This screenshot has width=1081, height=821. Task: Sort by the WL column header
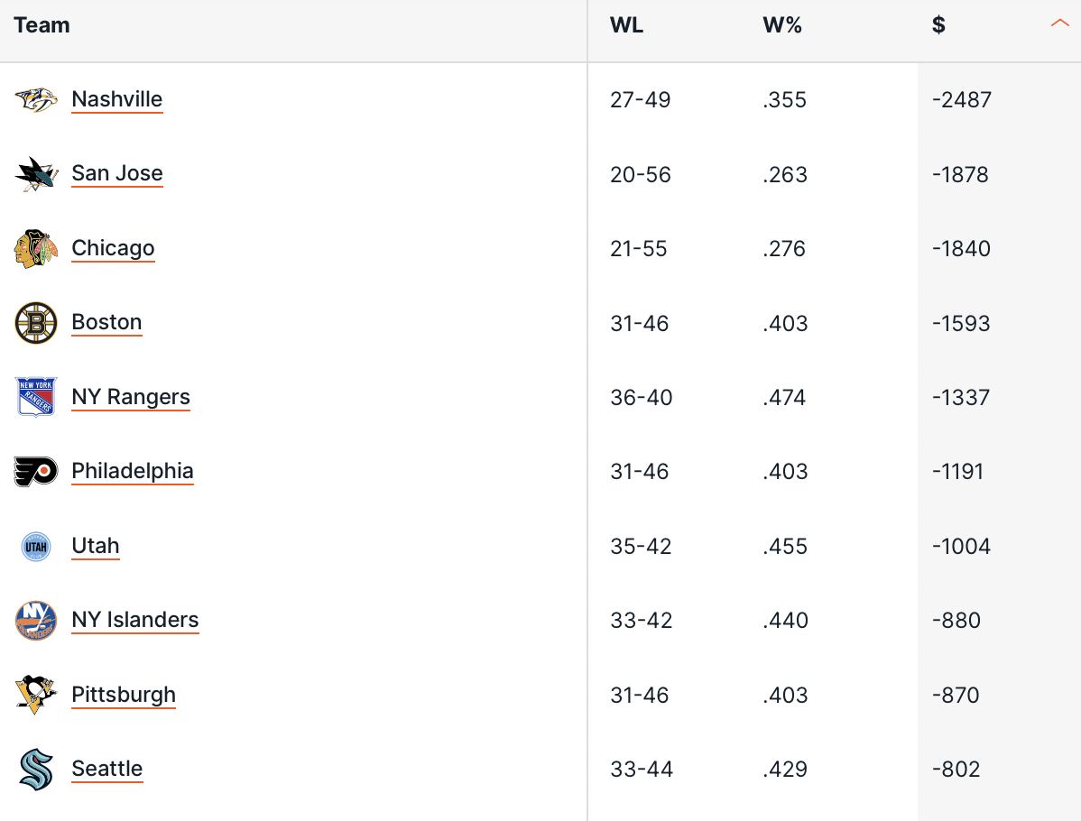[626, 25]
